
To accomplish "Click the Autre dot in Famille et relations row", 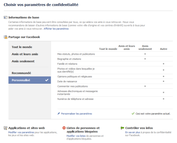I will click(x=164, y=64).
